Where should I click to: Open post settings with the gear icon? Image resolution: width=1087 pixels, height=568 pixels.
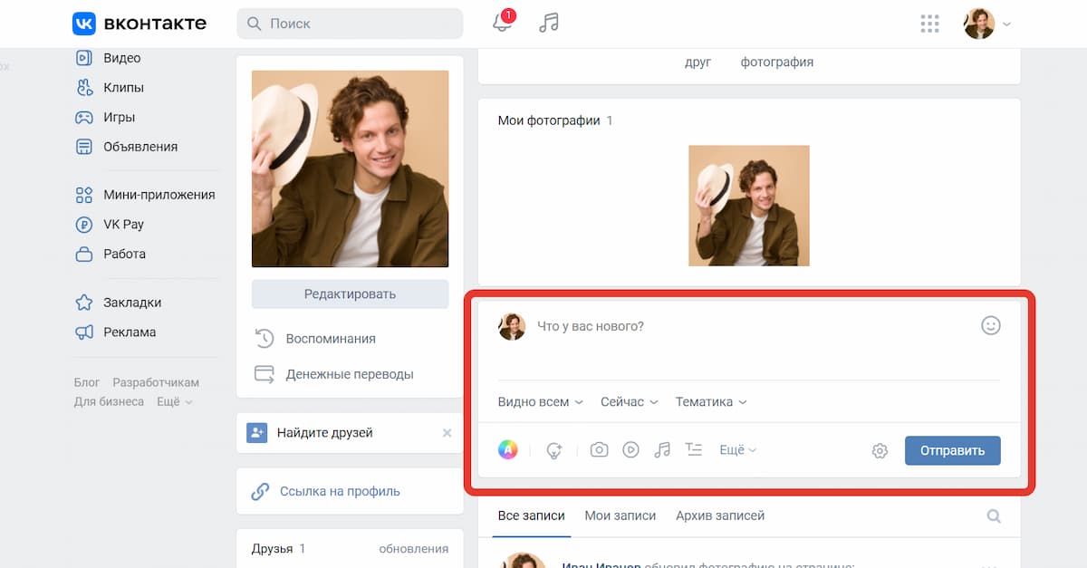[879, 449]
